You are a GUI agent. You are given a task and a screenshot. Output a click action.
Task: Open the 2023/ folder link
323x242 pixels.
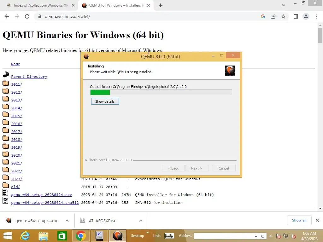(x=16, y=179)
